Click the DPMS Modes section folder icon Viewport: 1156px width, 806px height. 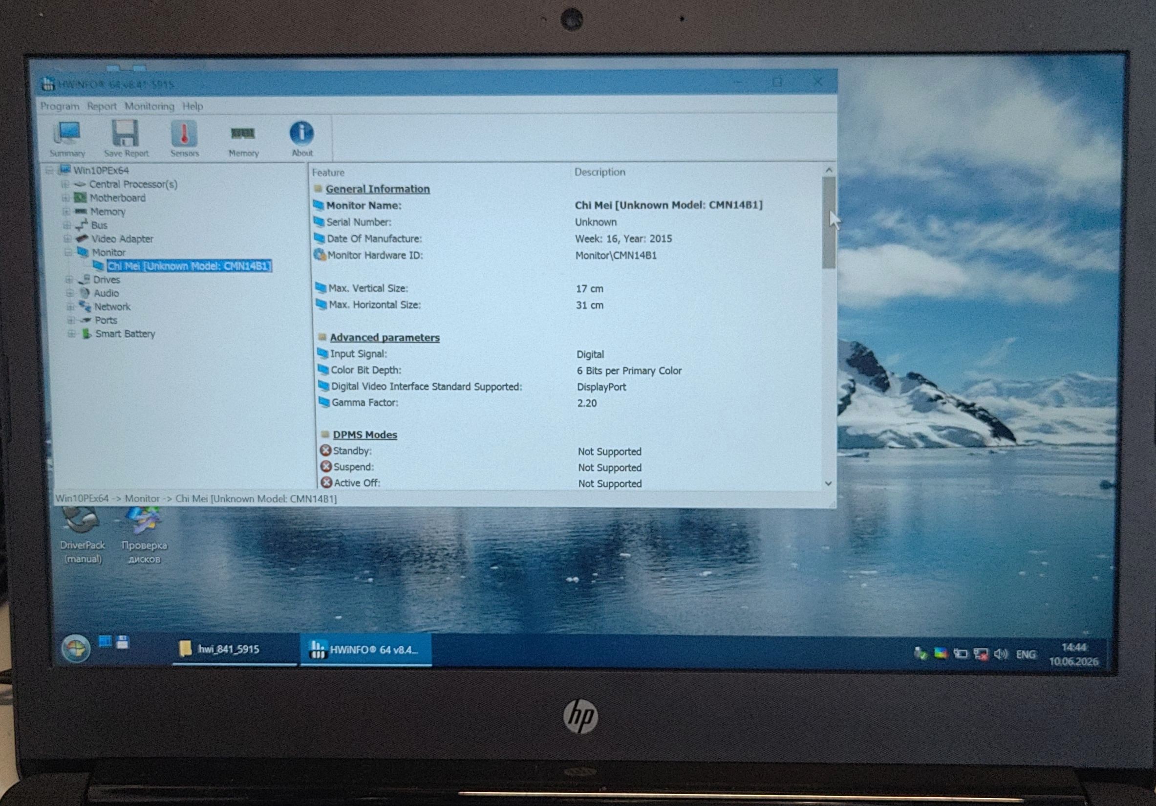tap(325, 434)
